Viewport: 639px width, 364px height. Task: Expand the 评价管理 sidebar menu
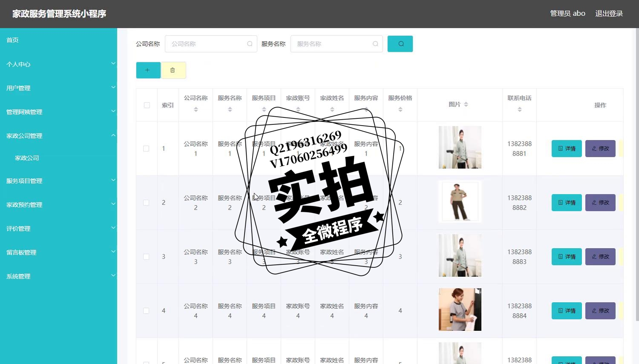point(58,229)
